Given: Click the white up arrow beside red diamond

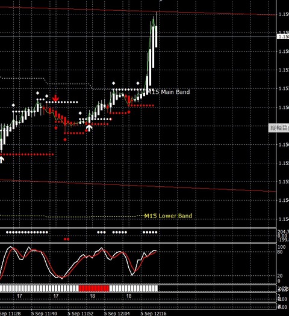Looking at the screenshot, I should 89,128.
